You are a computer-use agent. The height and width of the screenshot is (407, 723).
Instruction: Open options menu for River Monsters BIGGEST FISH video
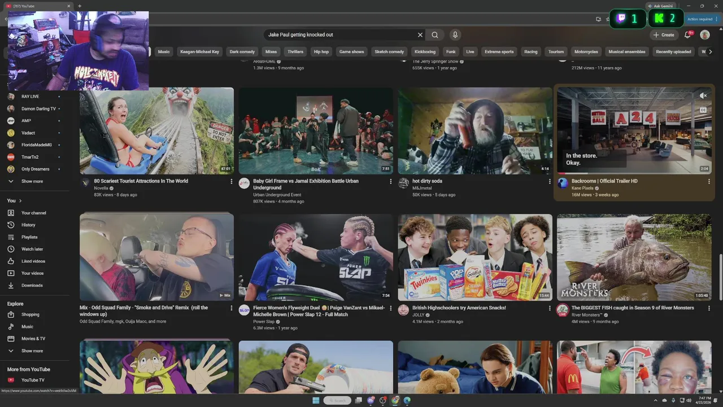tap(709, 308)
